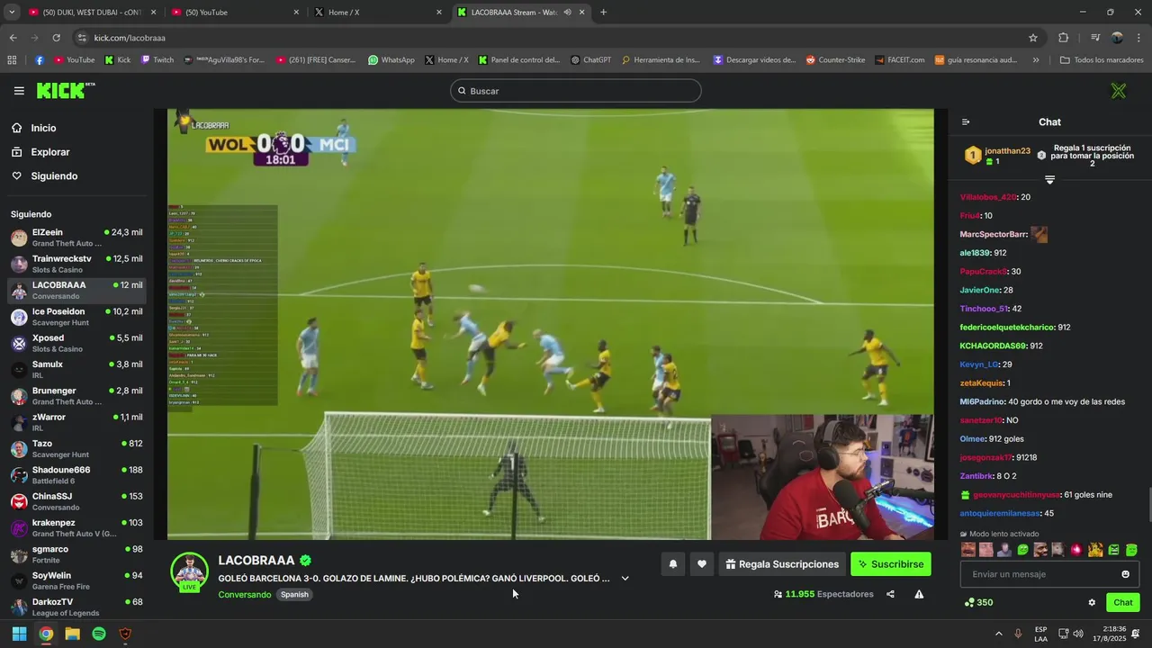Click the Spanish language tag
1152x648 pixels.
click(294, 595)
